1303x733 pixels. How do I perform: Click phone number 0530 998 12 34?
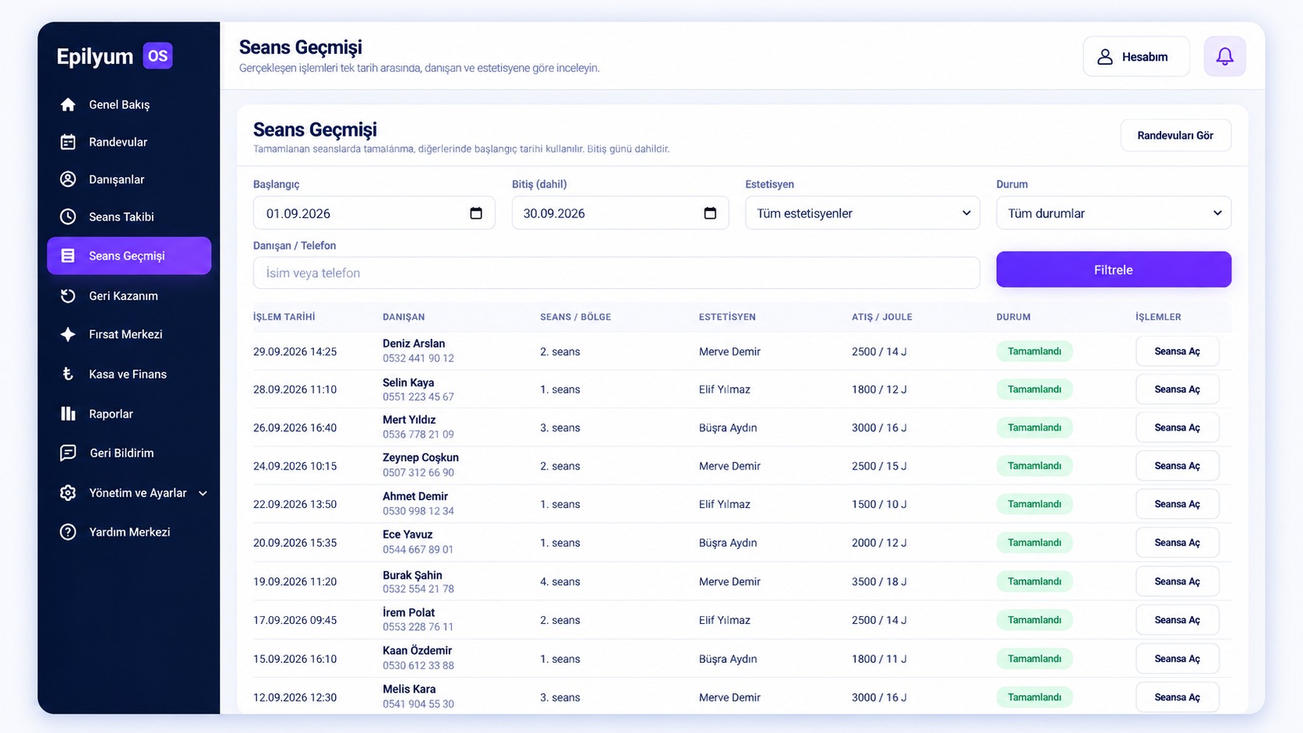[x=418, y=511]
